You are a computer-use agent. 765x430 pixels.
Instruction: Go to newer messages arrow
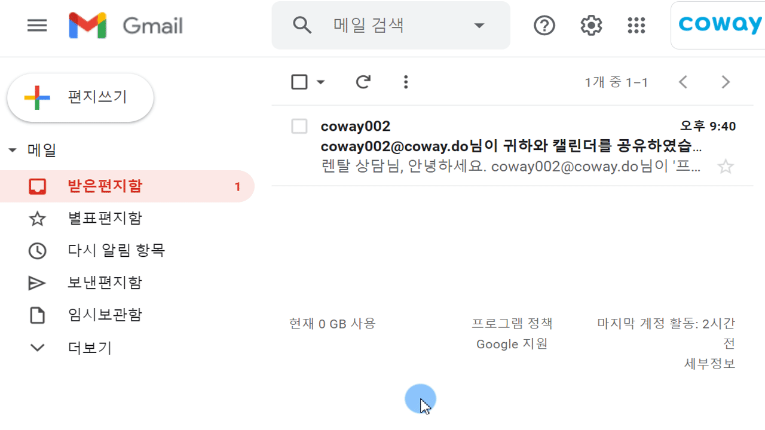(x=683, y=82)
